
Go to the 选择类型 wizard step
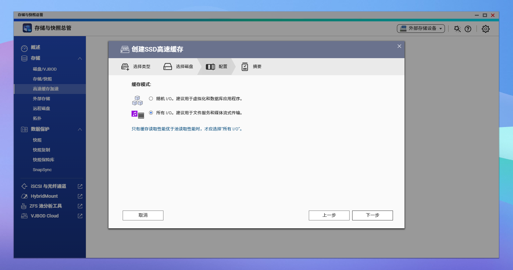[x=136, y=67]
